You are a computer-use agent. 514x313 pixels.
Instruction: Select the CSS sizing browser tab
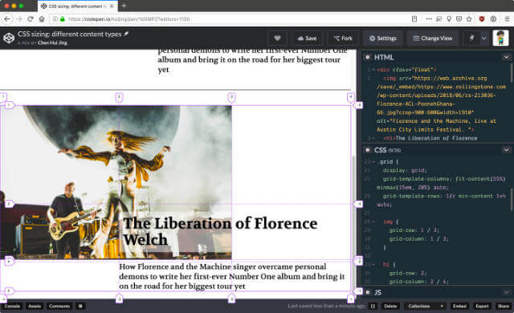point(77,6)
